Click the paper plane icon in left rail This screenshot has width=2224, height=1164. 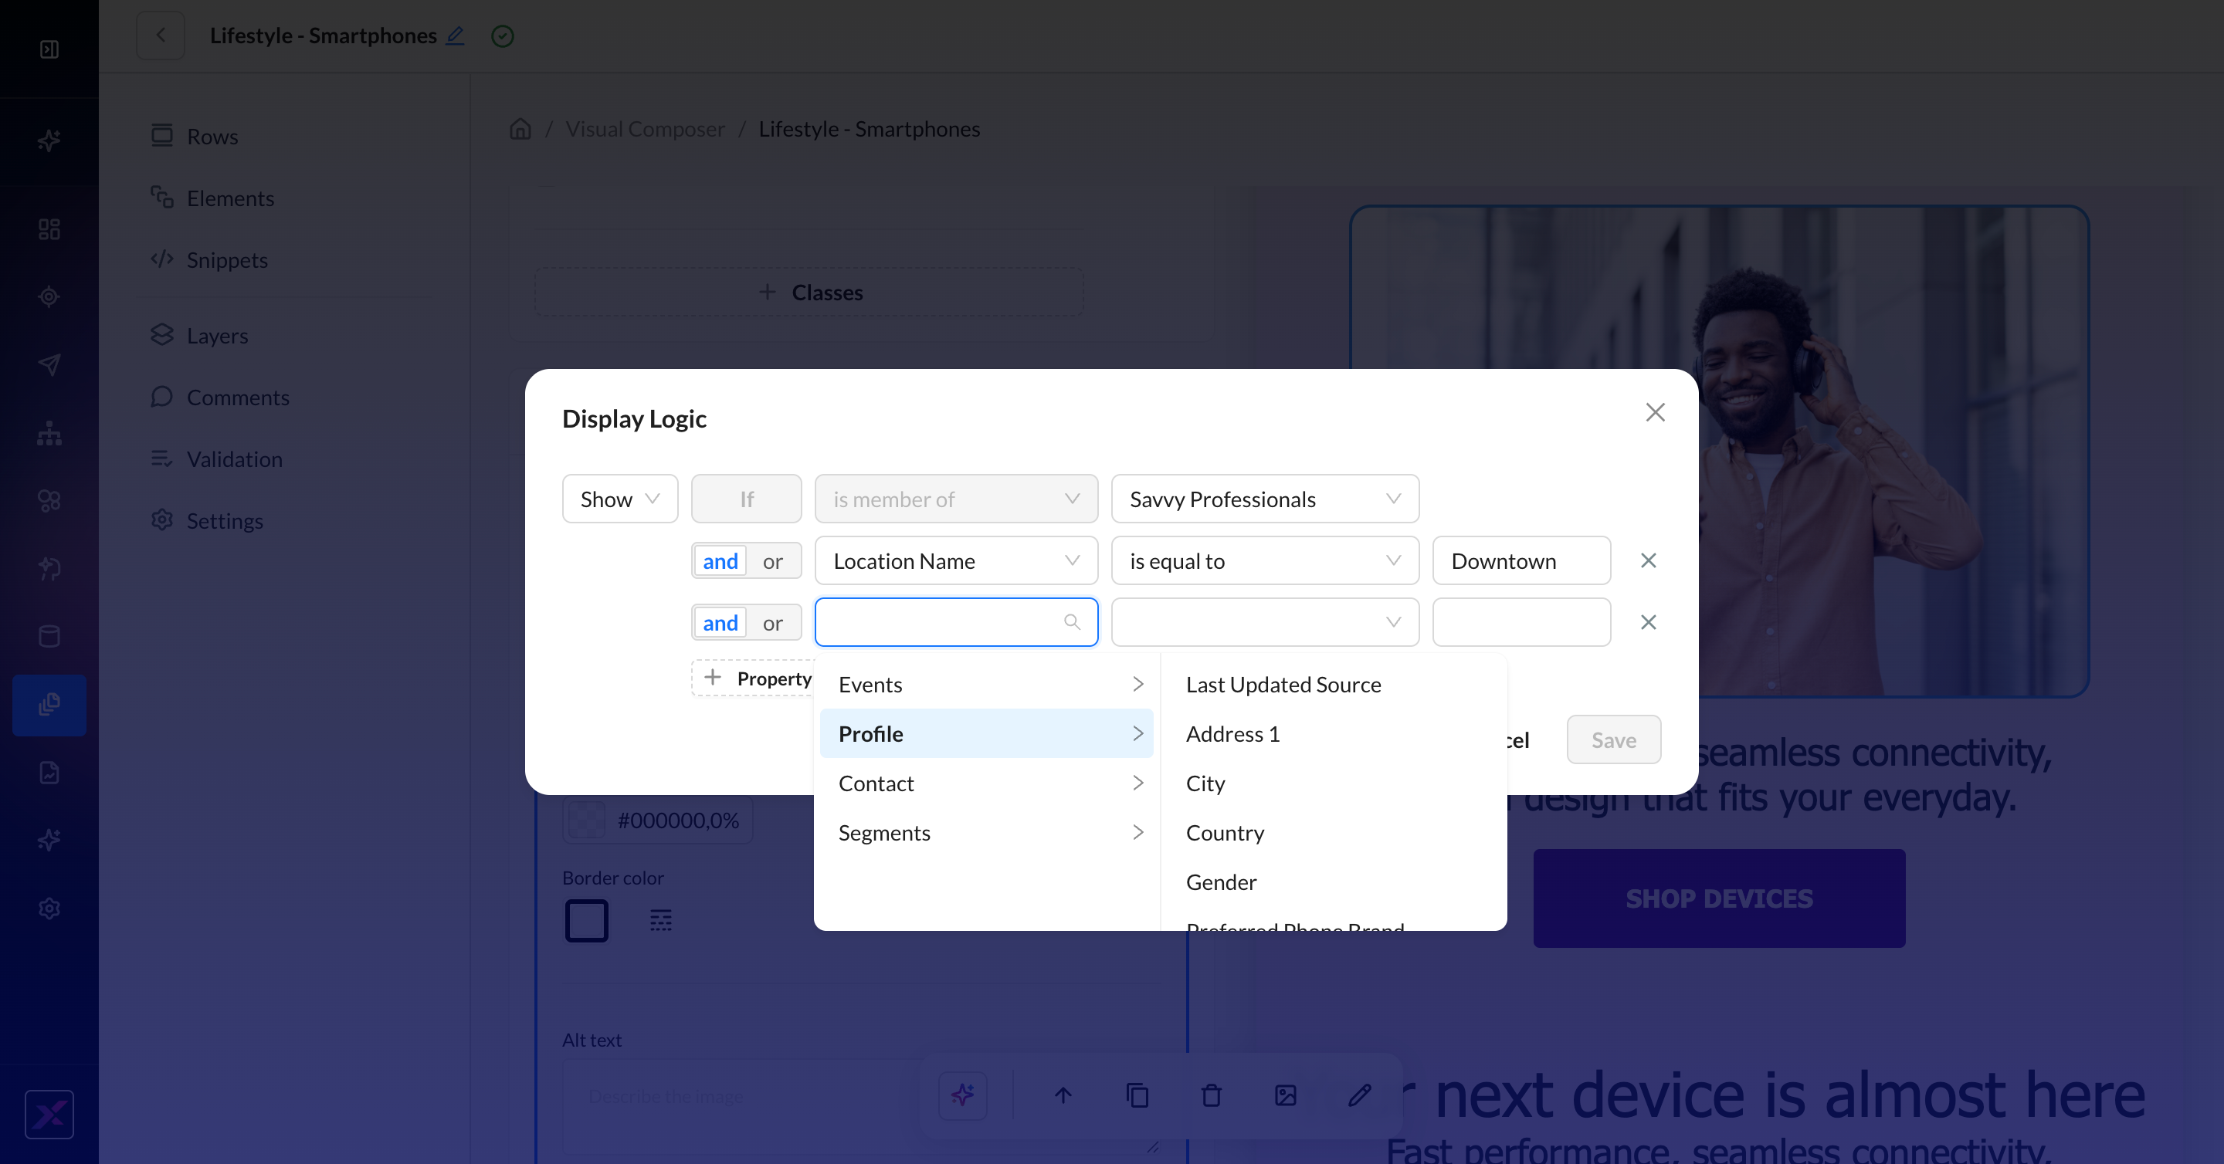tap(49, 365)
